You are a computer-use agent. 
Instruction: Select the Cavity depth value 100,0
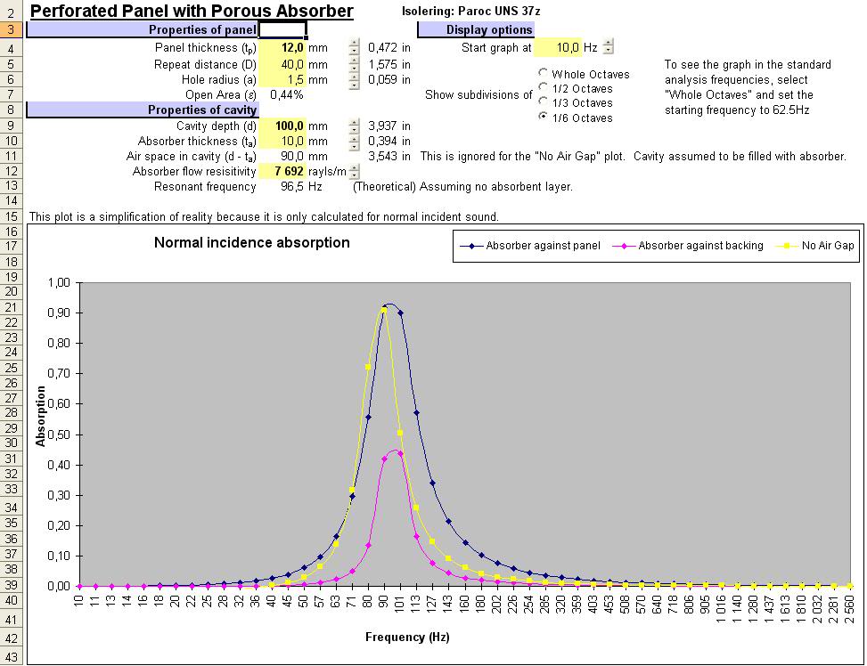pos(282,126)
